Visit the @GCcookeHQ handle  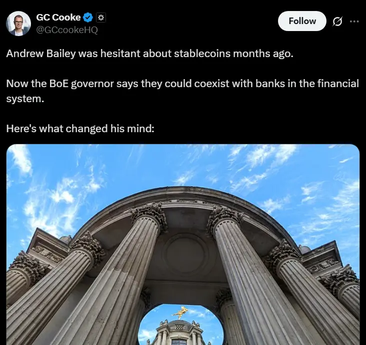[x=67, y=30]
